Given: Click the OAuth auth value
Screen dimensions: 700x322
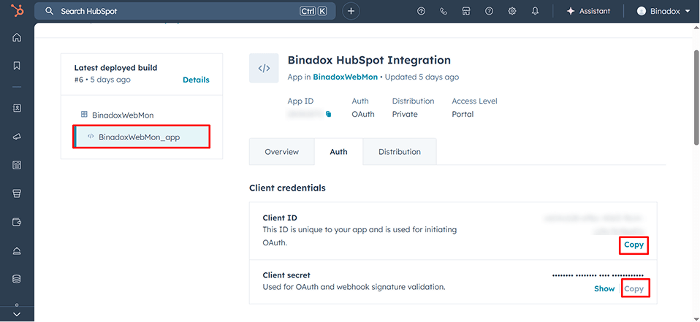Looking at the screenshot, I should pyautogui.click(x=363, y=114).
